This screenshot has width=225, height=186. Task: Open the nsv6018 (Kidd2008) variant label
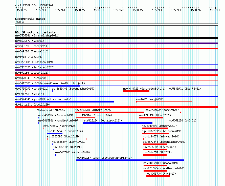(x=29, y=57)
